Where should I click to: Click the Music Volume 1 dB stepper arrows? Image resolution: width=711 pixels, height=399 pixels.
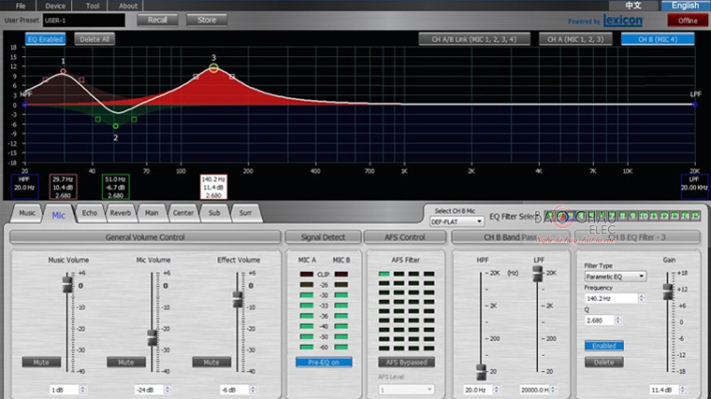click(x=82, y=390)
